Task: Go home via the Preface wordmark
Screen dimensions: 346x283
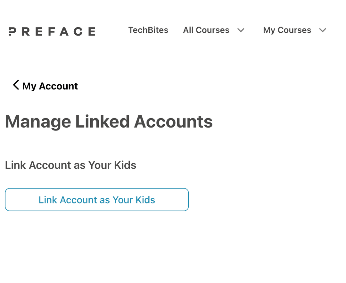Action: pyautogui.click(x=52, y=31)
